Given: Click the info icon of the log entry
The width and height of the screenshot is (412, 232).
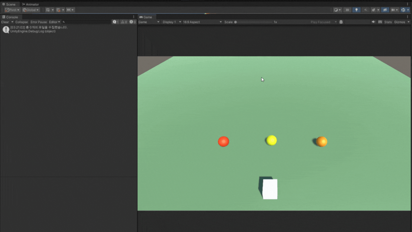Looking at the screenshot, I should 6,29.
